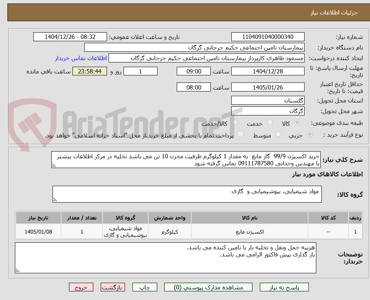Click the delivery province field 'گلستان'
370x300 pixels.
[268, 101]
